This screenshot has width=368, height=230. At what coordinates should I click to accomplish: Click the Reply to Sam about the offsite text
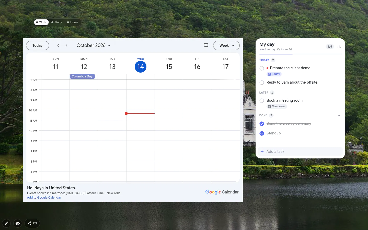(292, 82)
